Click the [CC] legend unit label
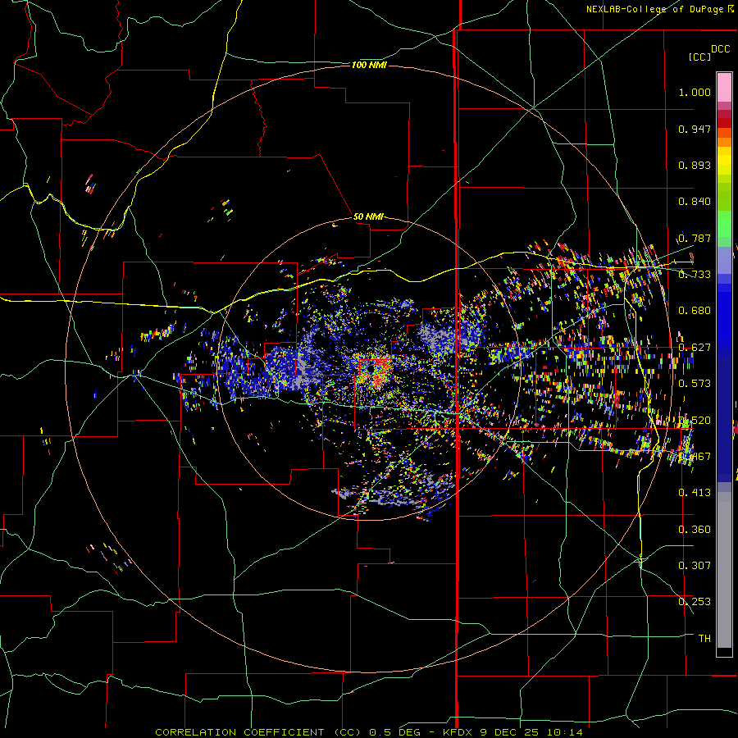This screenshot has height=738, width=738. pos(699,57)
